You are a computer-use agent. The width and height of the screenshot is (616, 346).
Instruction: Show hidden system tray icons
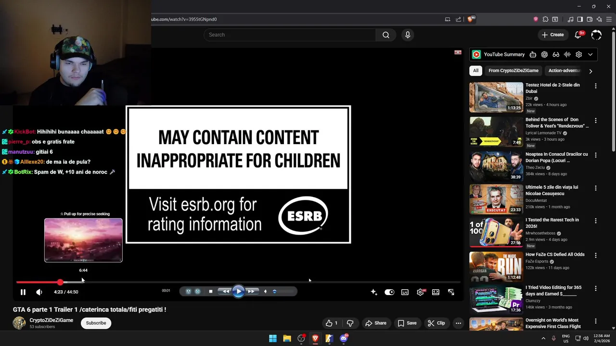[543, 338]
